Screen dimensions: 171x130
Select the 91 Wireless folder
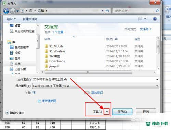point(55,51)
